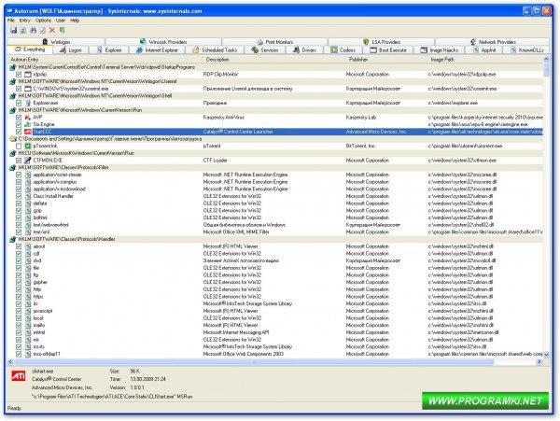Click the registry icon of the Protocols\Handler key

(x=13, y=239)
